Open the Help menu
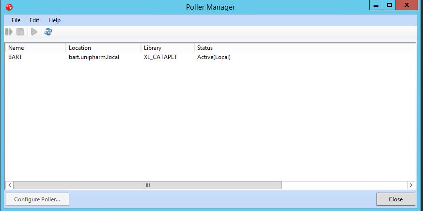This screenshot has height=211, width=423. pos(54,20)
